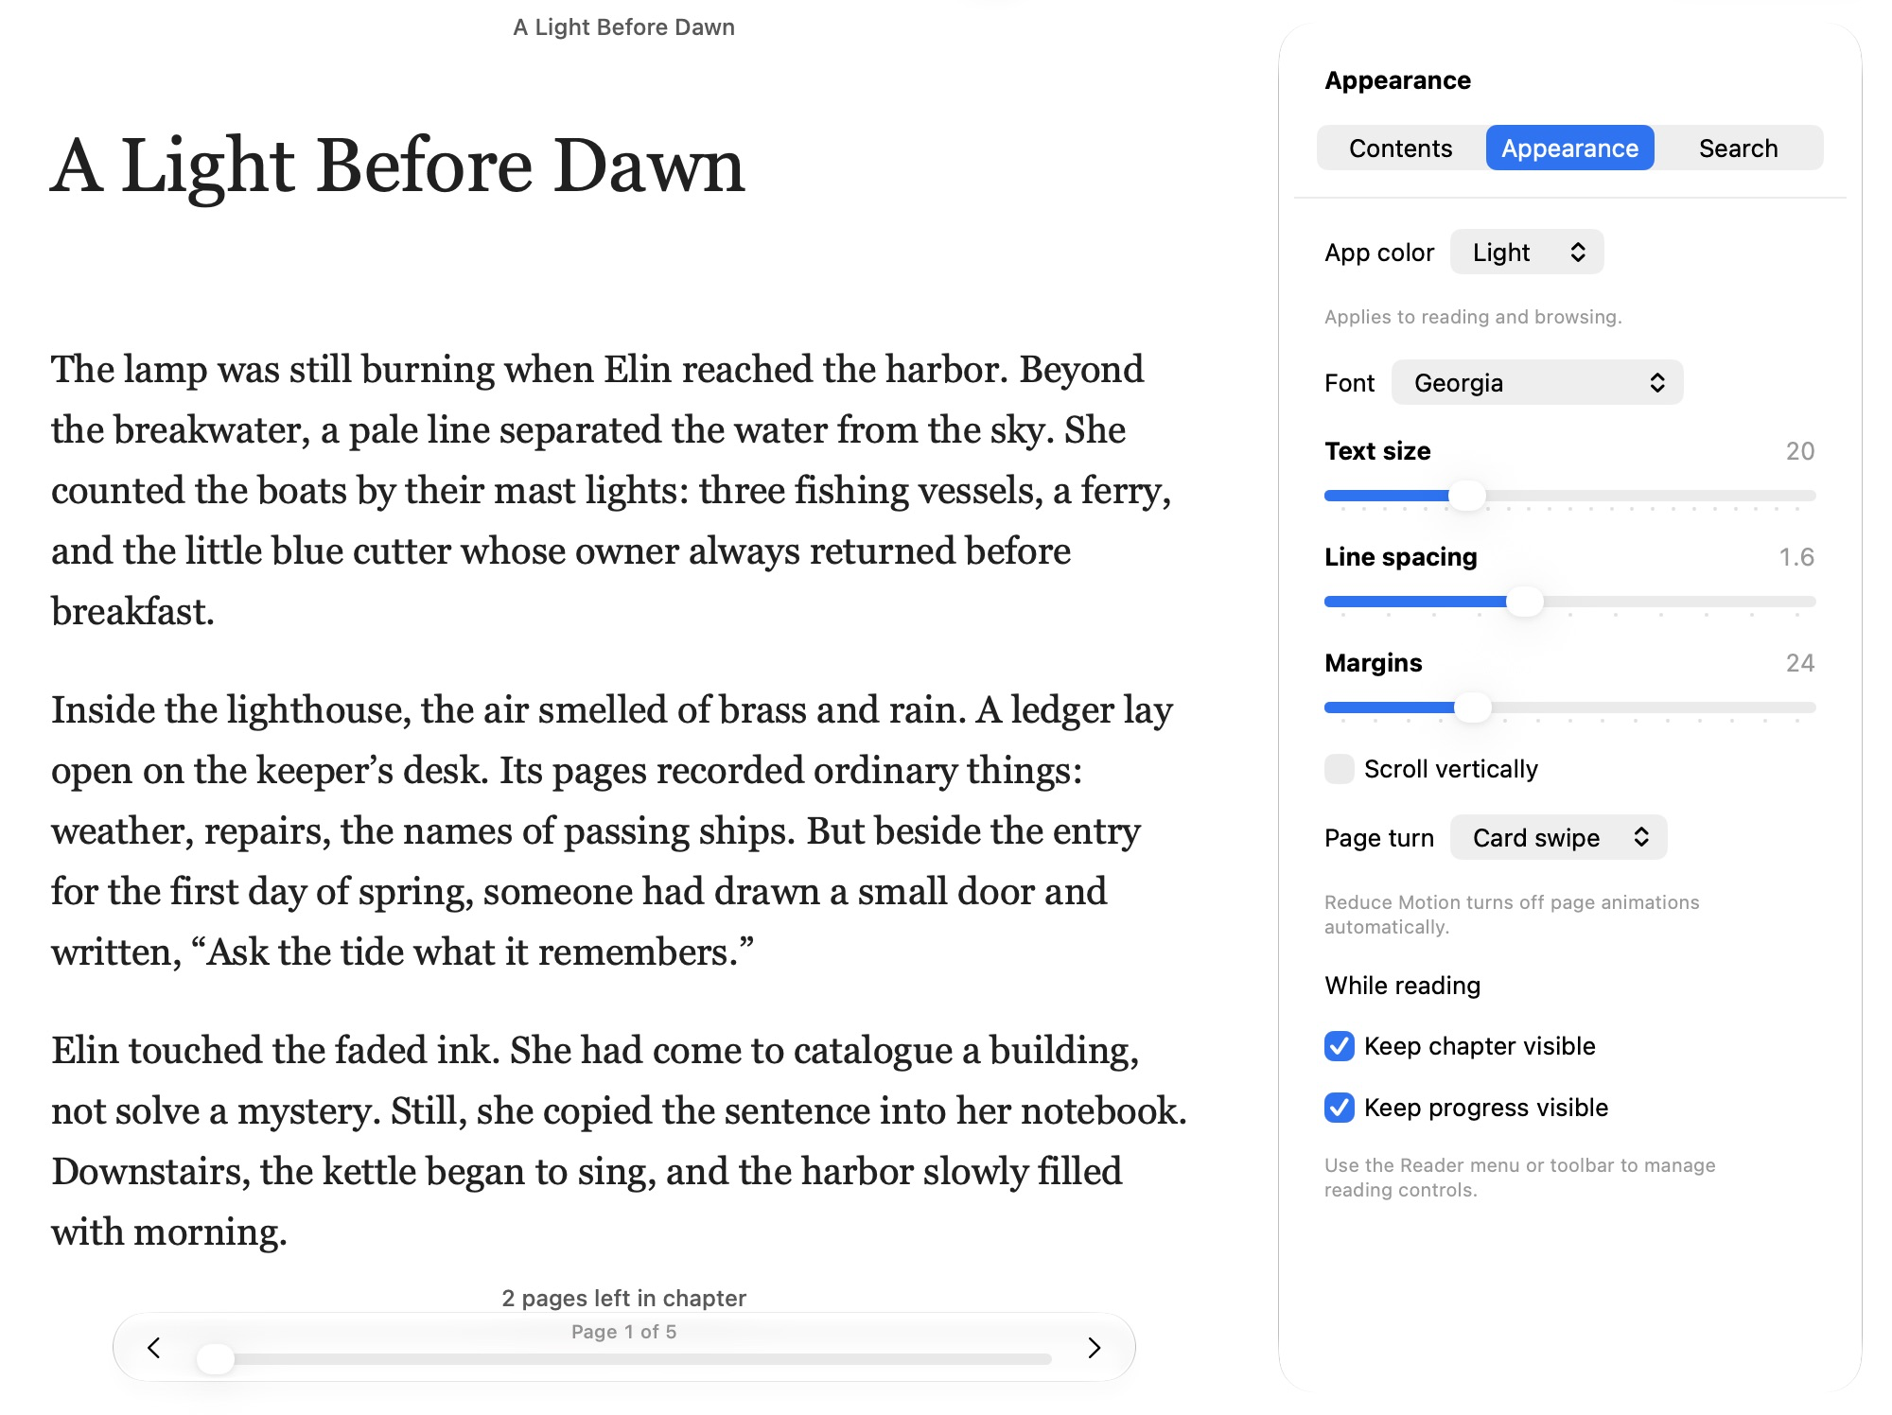
Task: Click the paragraph starting 'The lamp was still burning'
Action: pyautogui.click(x=612, y=490)
